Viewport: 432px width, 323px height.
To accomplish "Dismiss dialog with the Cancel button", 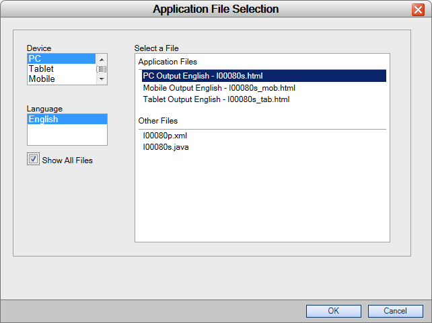I will pyautogui.click(x=396, y=311).
